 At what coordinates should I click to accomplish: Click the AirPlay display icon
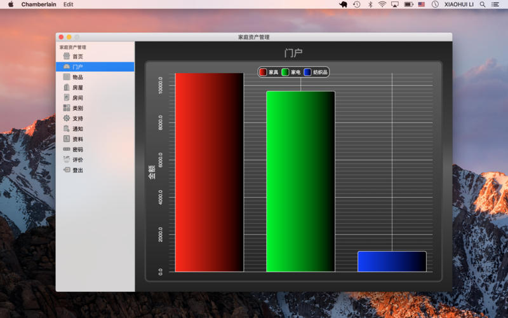click(x=395, y=4)
